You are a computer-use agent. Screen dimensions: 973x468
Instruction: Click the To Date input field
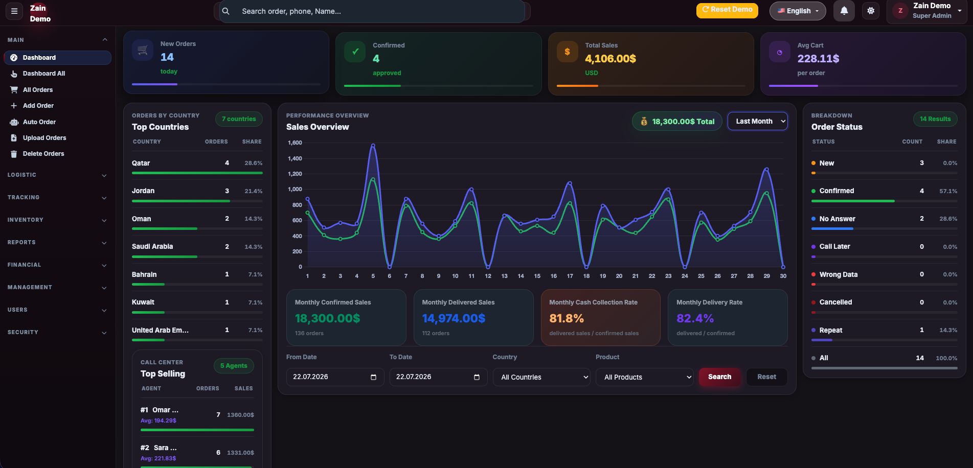tap(438, 377)
